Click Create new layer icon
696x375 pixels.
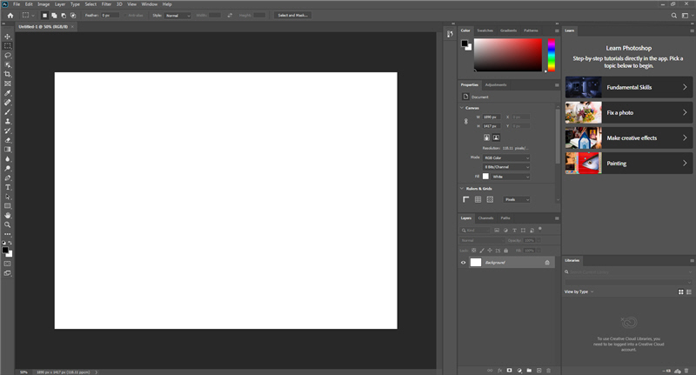pyautogui.click(x=539, y=370)
